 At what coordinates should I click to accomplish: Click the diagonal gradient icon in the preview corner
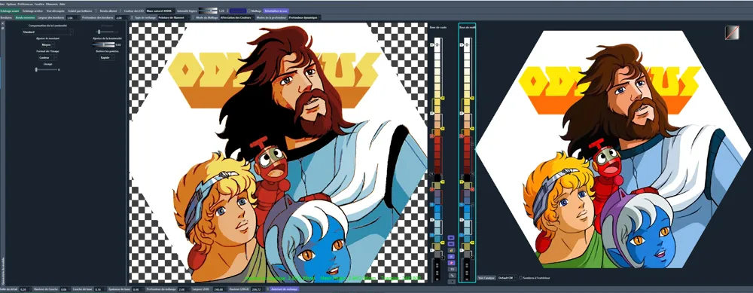click(732, 32)
